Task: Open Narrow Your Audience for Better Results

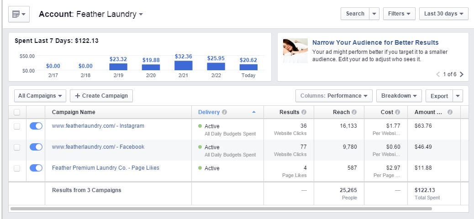Action: 375,42
